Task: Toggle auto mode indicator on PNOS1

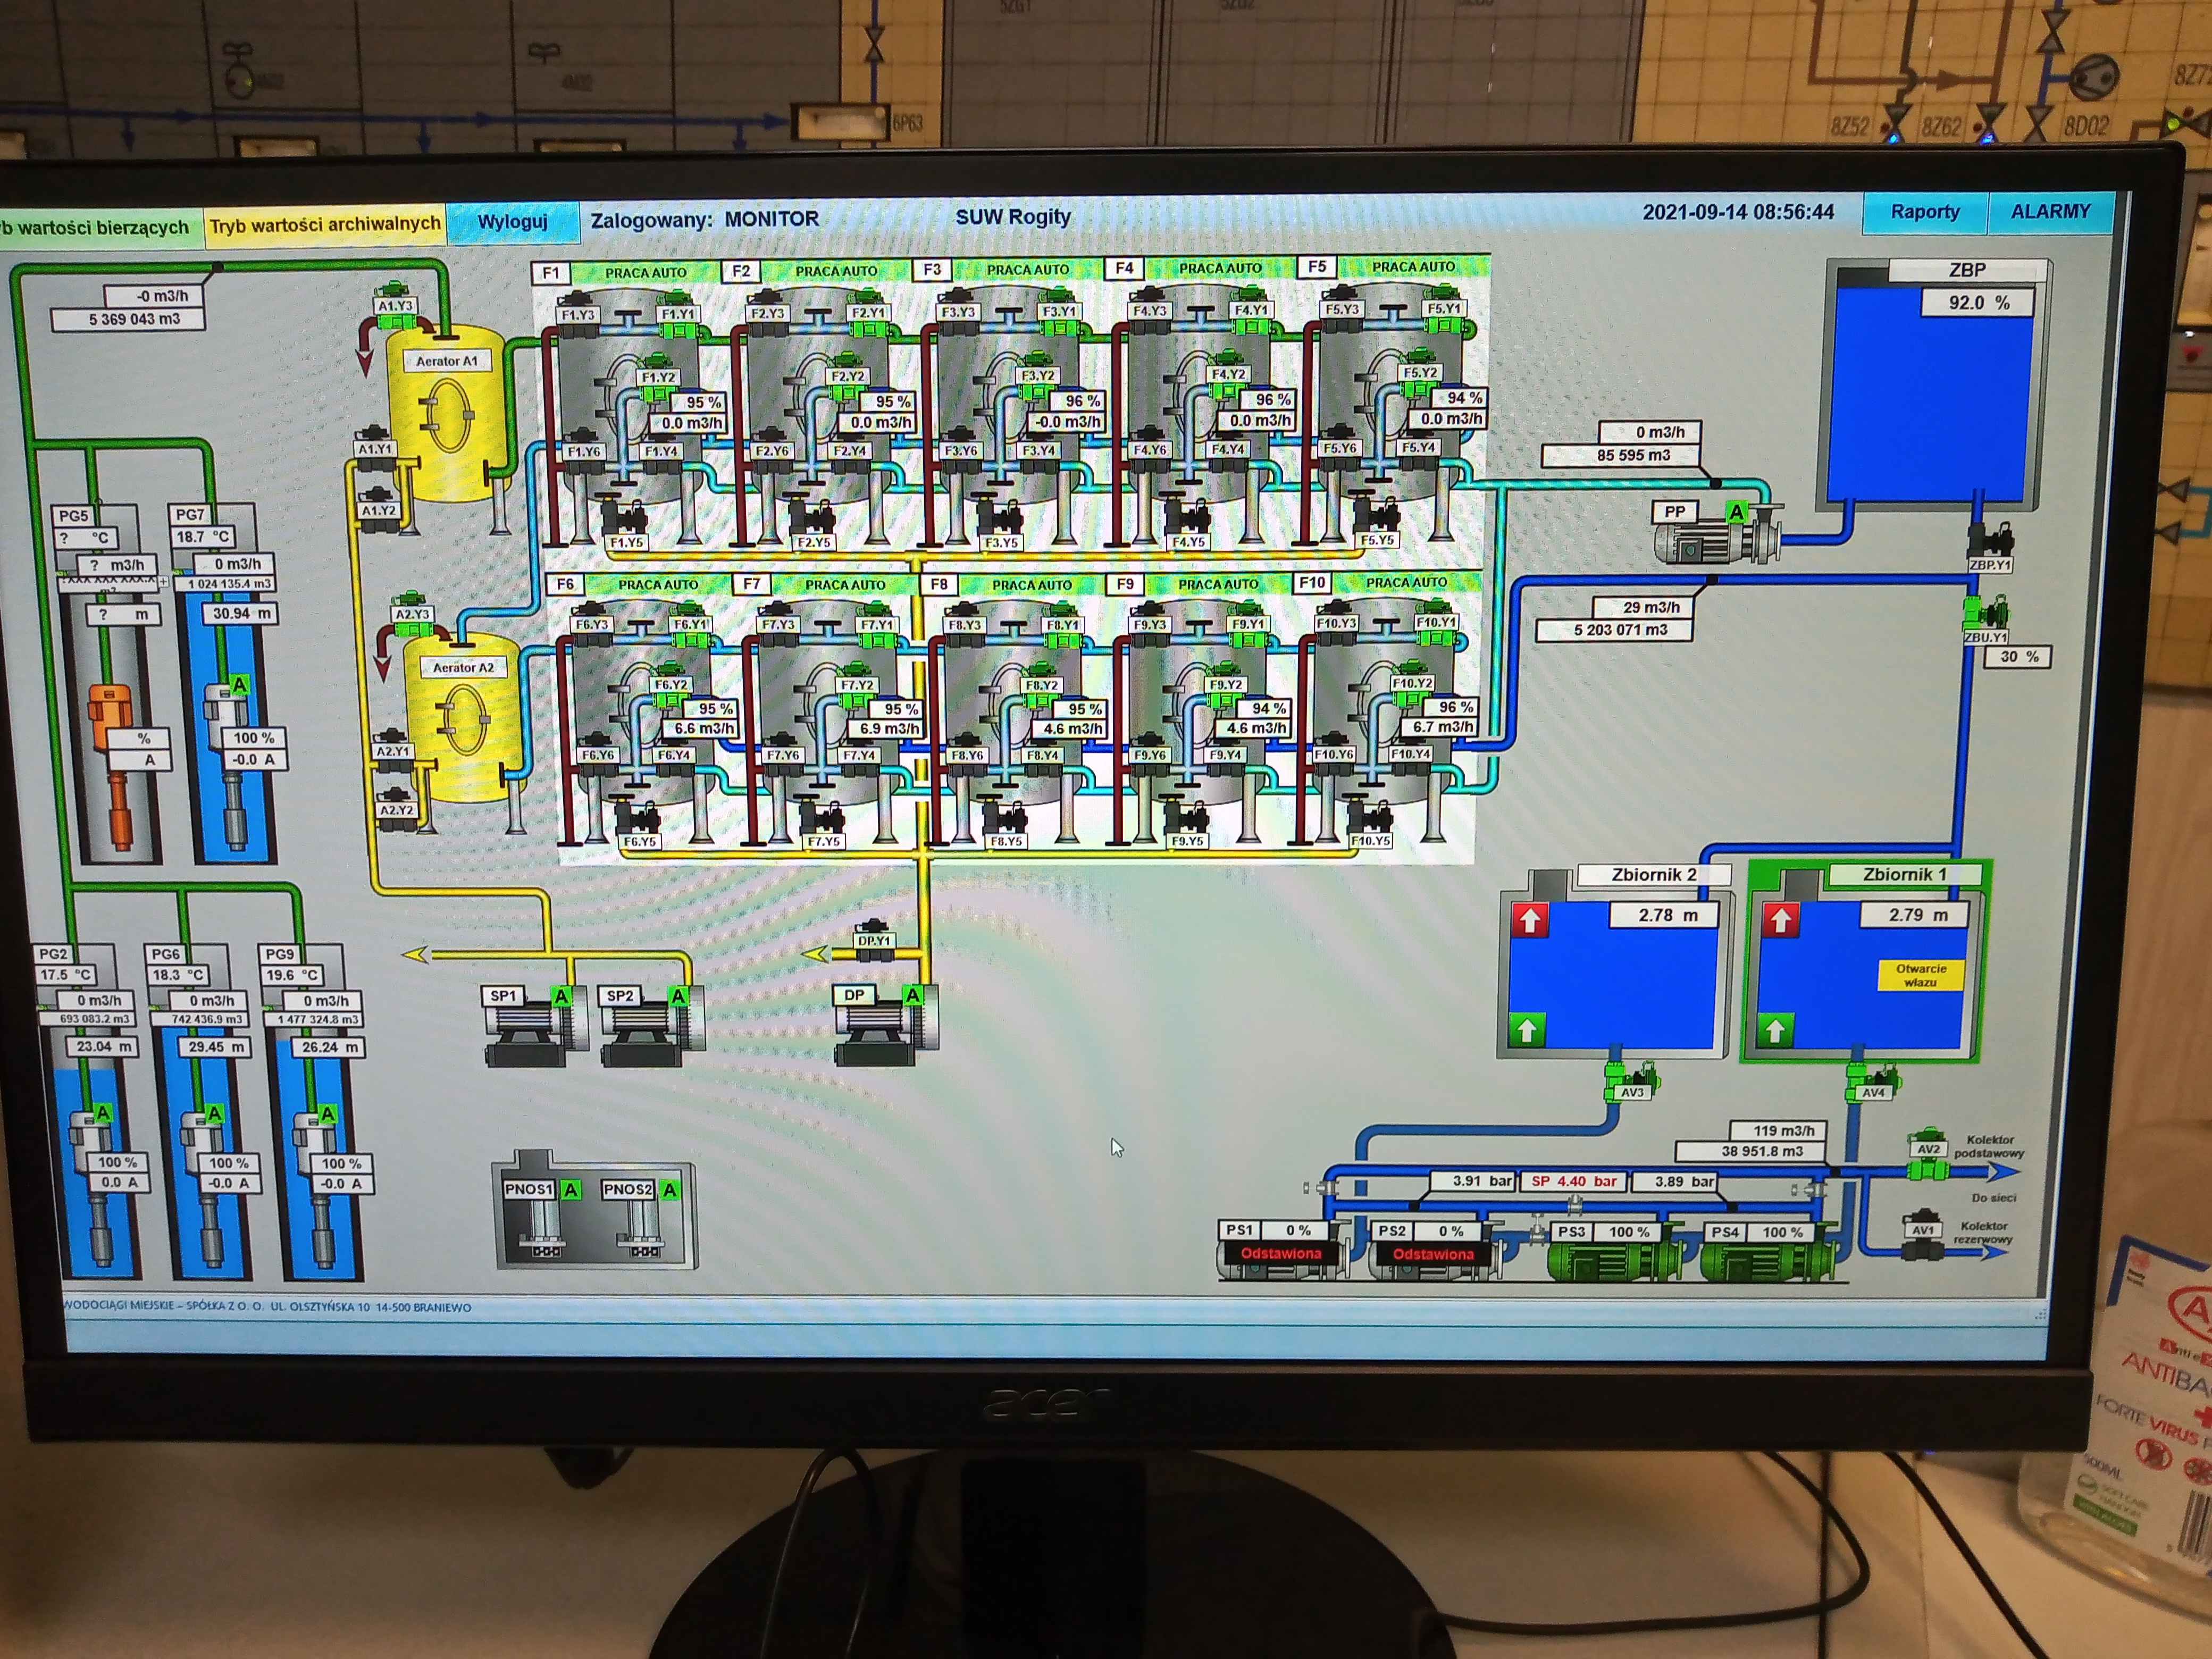Action: [x=571, y=1190]
